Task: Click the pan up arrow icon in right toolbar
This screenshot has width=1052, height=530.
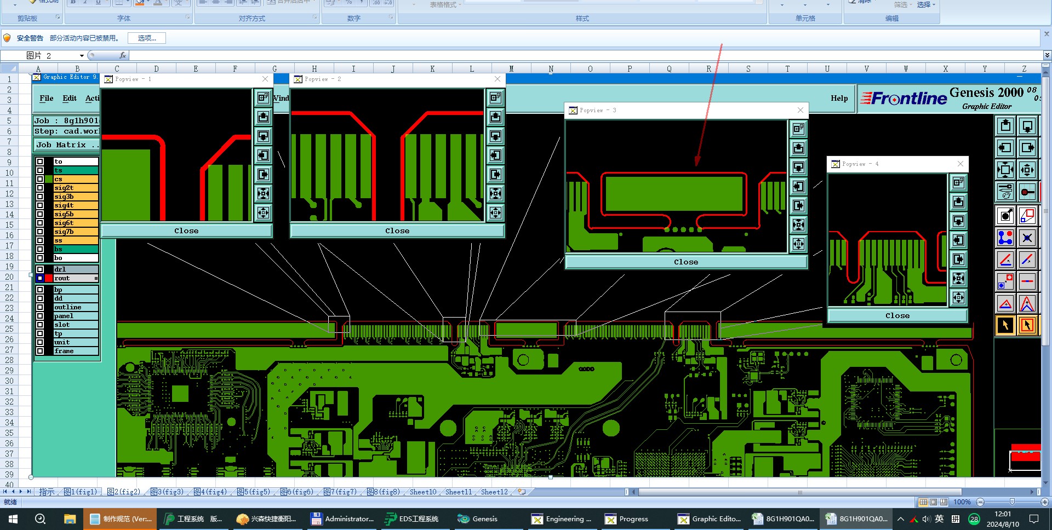Action: (1005, 126)
